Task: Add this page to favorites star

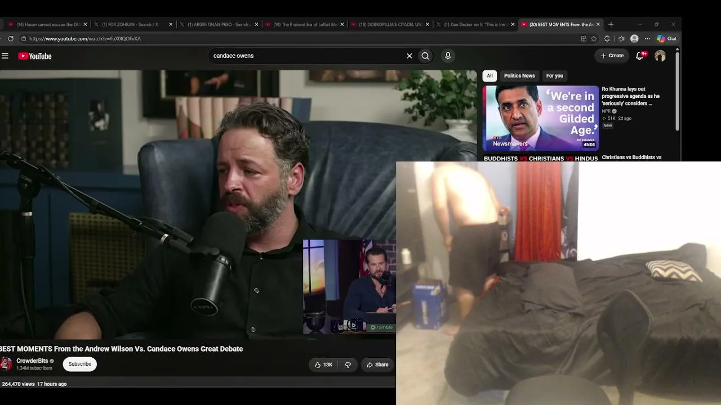Action: [x=594, y=39]
